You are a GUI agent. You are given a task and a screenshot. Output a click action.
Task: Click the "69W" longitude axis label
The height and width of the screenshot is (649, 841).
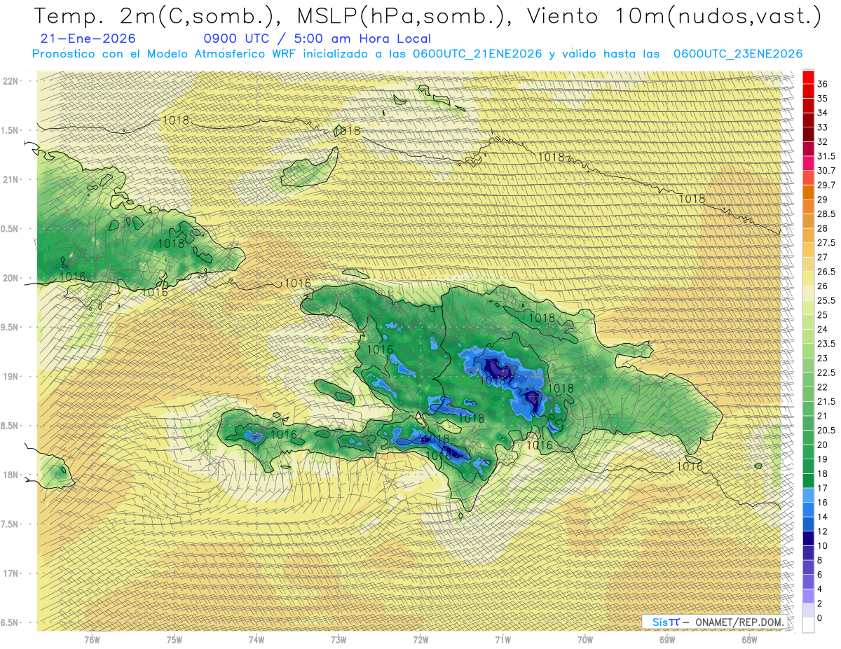point(667,639)
